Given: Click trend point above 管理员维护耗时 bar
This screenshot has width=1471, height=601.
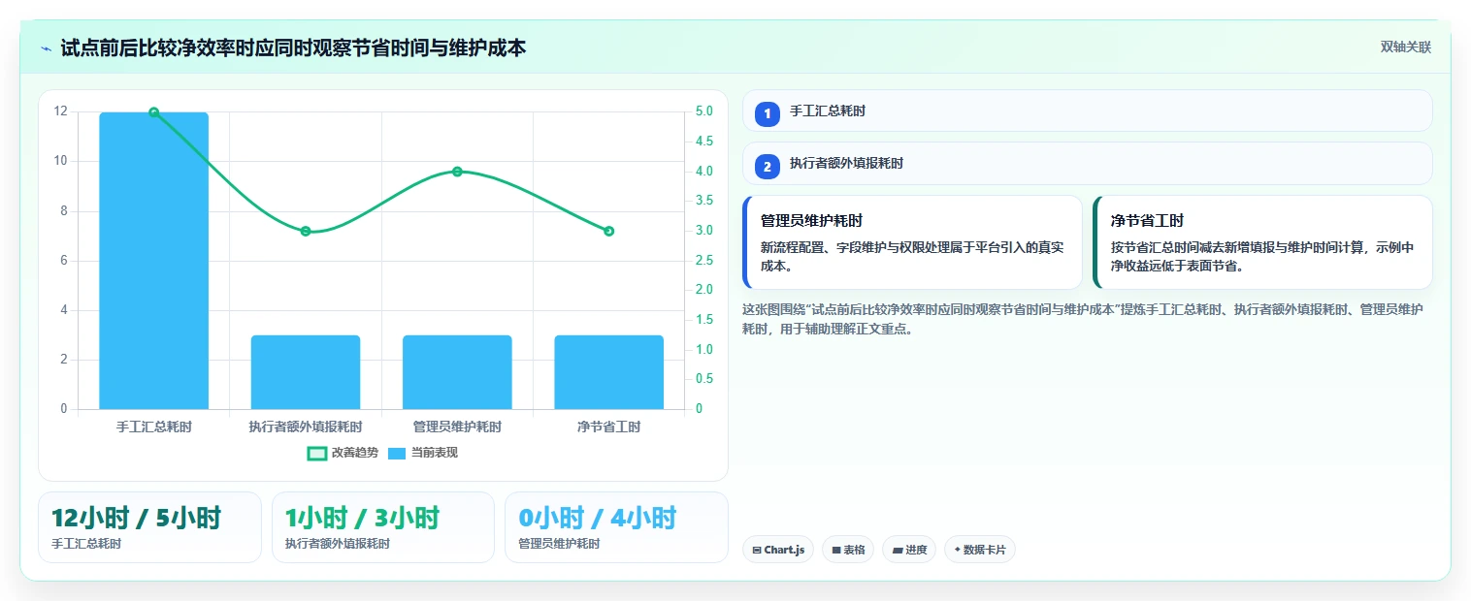Looking at the screenshot, I should click(457, 172).
